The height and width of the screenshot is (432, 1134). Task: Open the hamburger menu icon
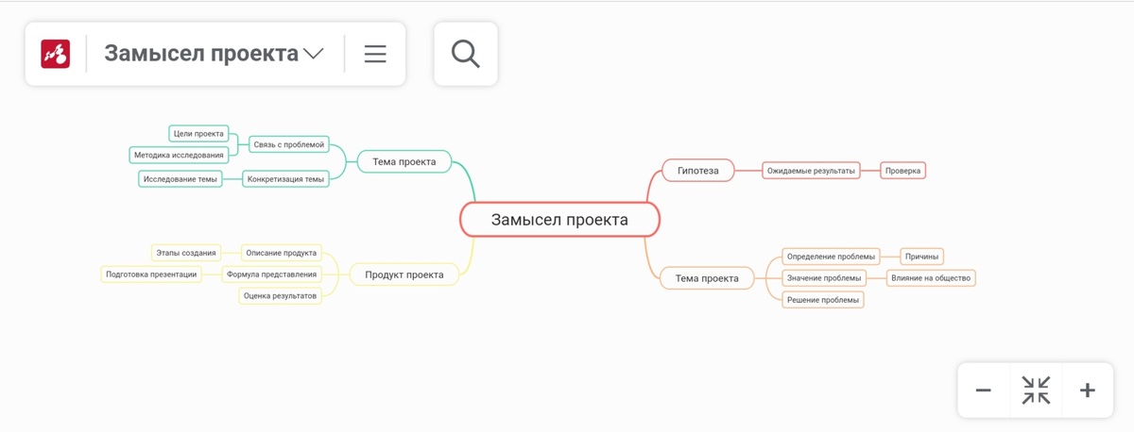click(375, 54)
